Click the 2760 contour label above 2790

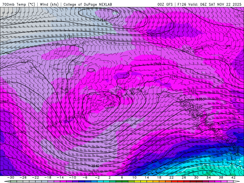[157, 64]
